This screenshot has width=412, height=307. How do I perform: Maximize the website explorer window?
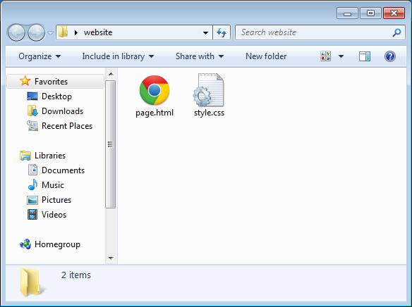[x=370, y=13]
